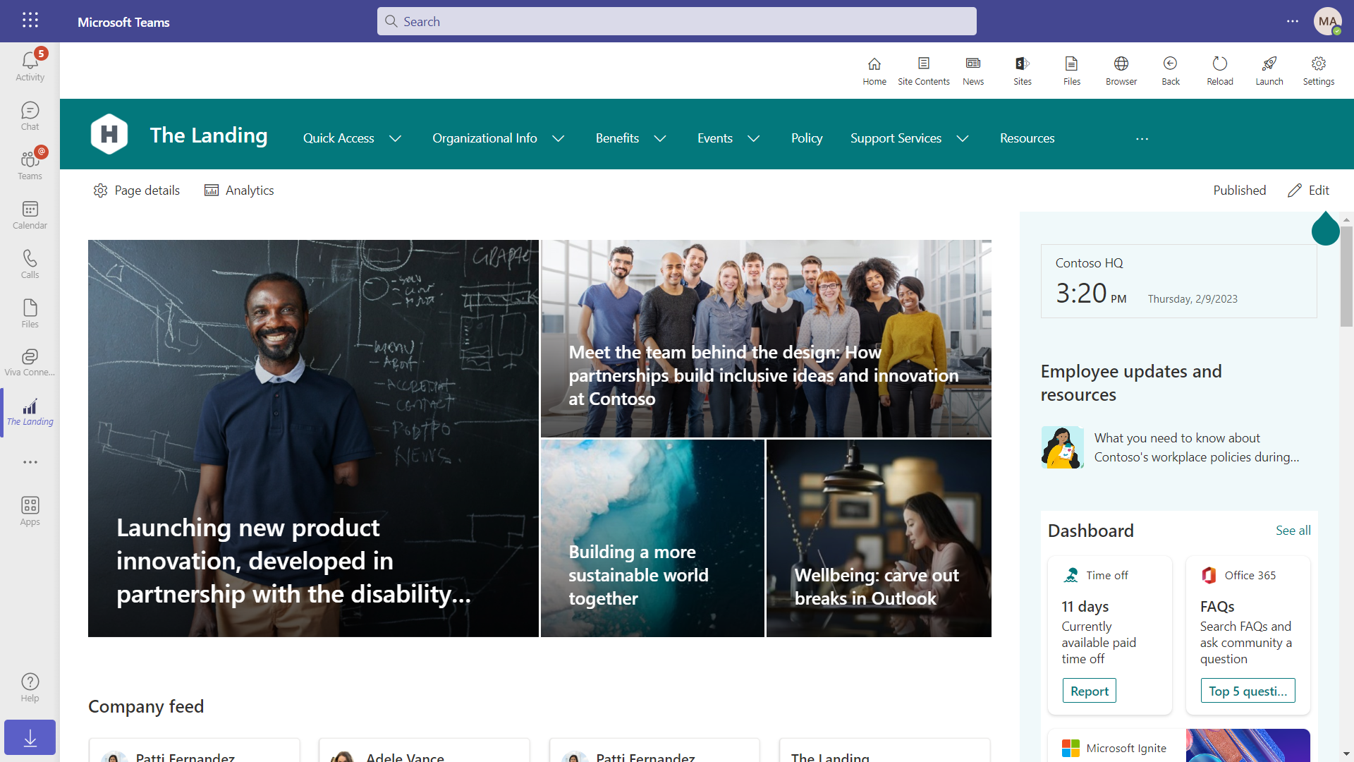Open Calls in the left sidebar
Image resolution: width=1354 pixels, height=762 pixels.
30,265
